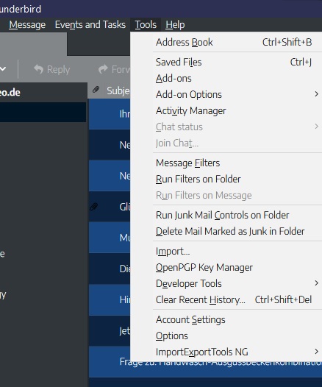Image resolution: width=322 pixels, height=387 pixels.
Task: Select the message "Frage zu: Handwasch-Ausgussbeckenkombination"
Action: [205, 362]
